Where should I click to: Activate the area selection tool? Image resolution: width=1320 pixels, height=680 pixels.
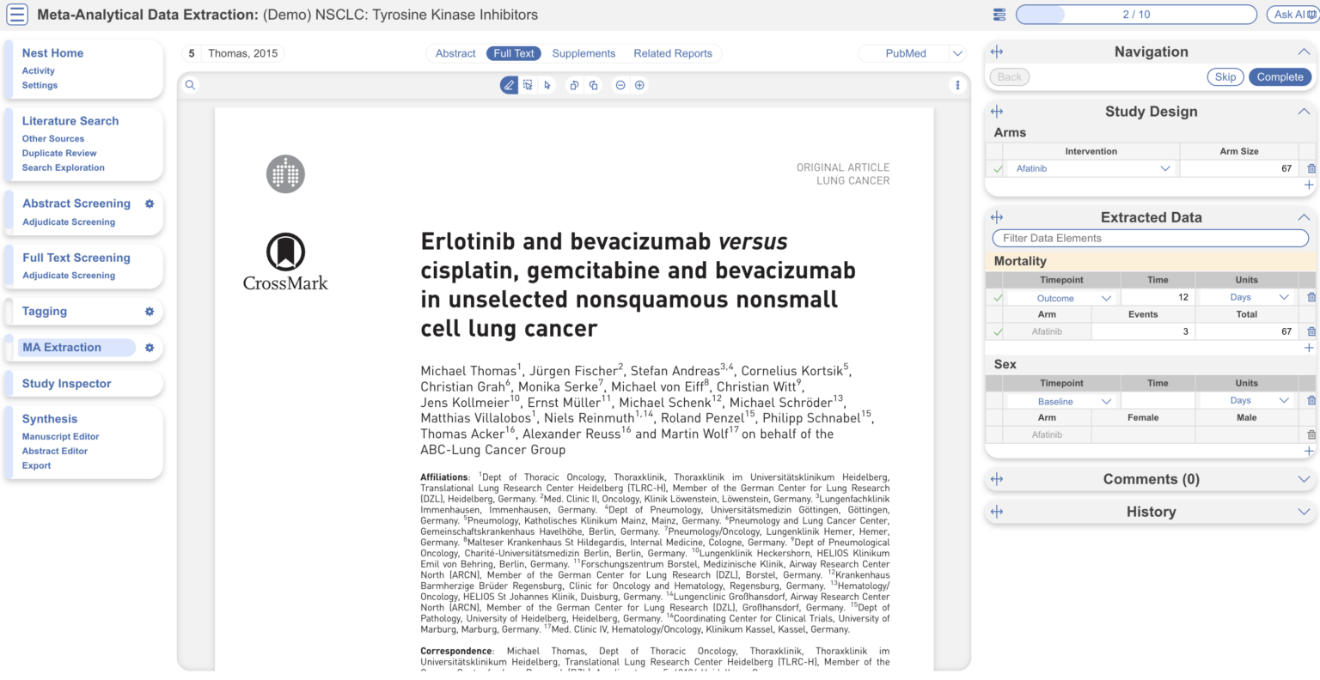pos(528,85)
